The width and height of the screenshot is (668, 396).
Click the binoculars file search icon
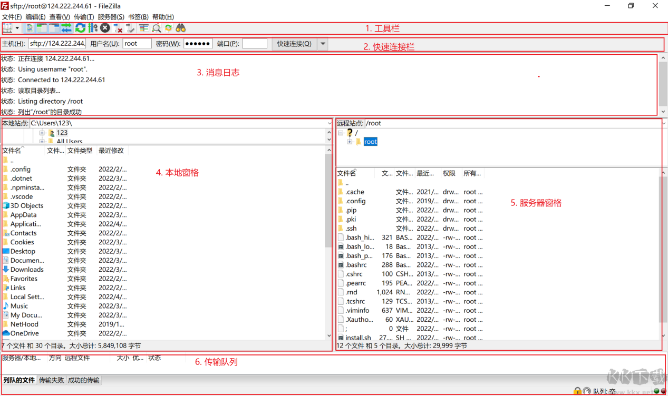tap(181, 28)
